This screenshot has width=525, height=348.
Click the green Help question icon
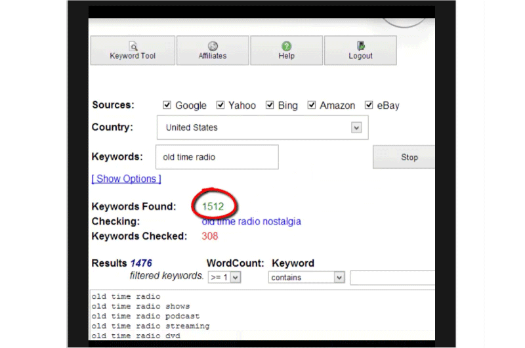click(x=286, y=46)
